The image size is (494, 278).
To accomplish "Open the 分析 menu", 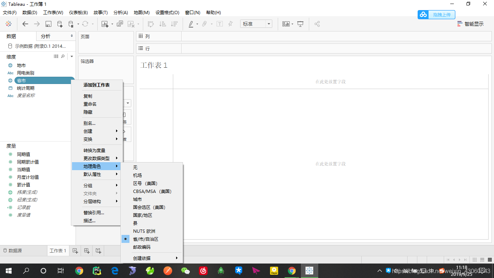I will (120, 12).
